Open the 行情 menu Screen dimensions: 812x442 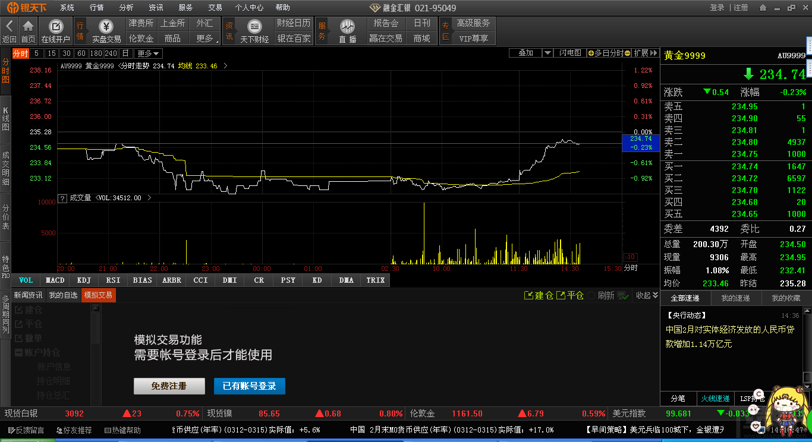tap(96, 8)
